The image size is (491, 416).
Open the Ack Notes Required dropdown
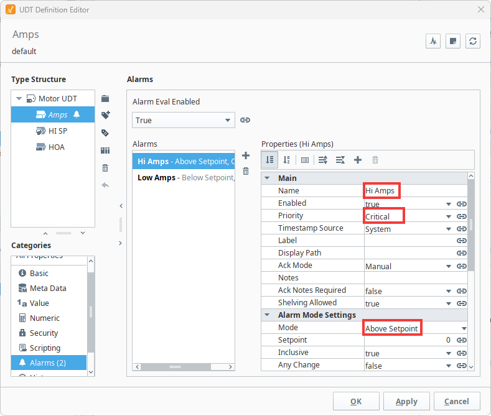pyautogui.click(x=449, y=291)
